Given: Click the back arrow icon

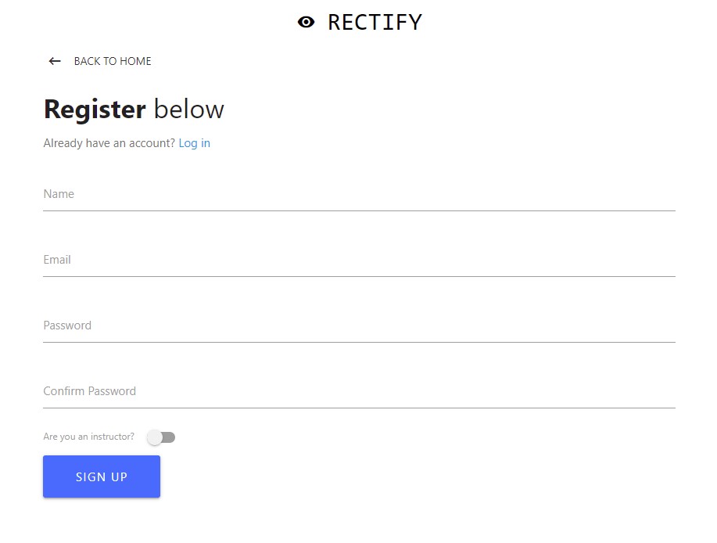Looking at the screenshot, I should [x=53, y=60].
